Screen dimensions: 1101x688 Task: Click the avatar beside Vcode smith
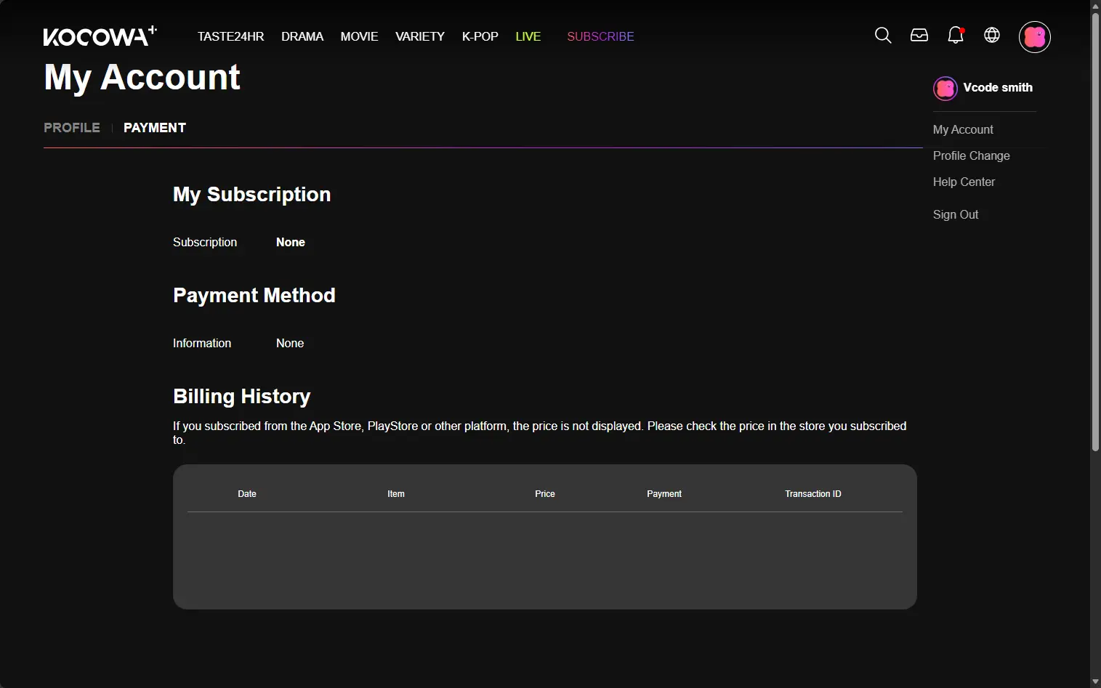coord(945,89)
